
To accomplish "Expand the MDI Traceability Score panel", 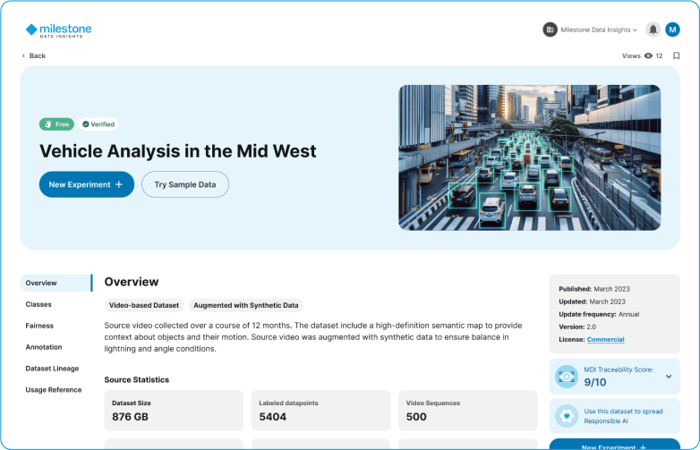I will coord(668,377).
